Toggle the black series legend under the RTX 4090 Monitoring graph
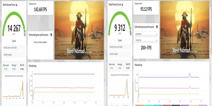This screenshot has height=106, width=212. [176, 105]
